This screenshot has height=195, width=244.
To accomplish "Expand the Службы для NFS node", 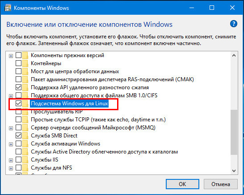I will pyautogui.click(x=11, y=168).
